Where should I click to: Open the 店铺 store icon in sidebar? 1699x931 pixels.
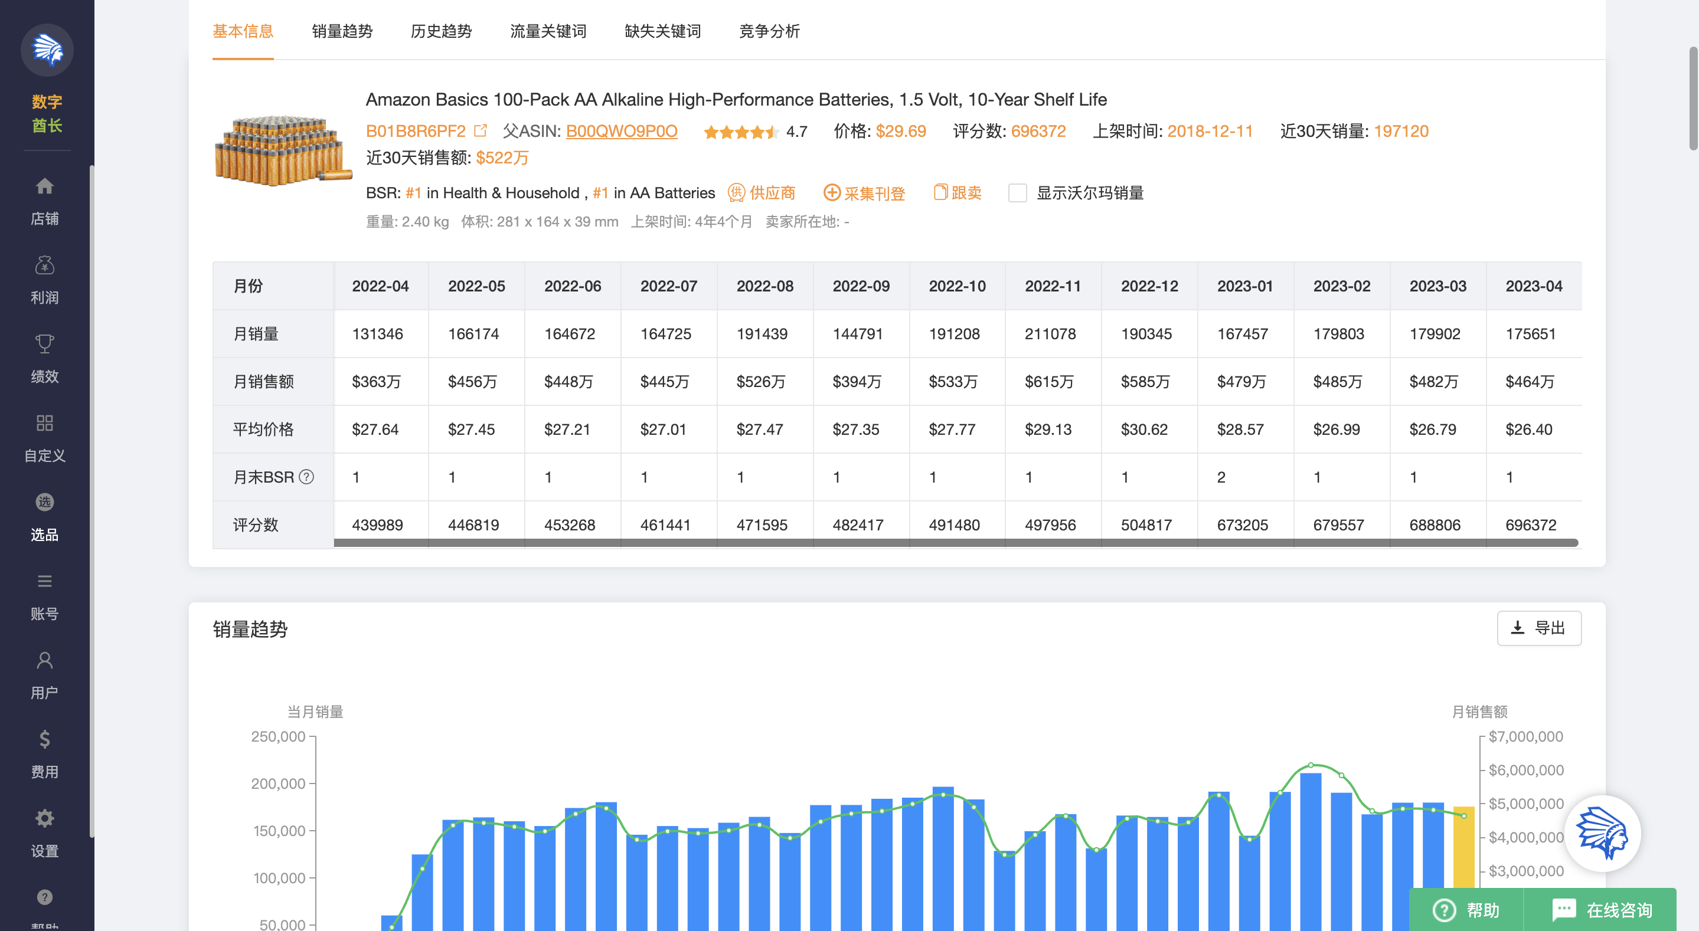44,186
